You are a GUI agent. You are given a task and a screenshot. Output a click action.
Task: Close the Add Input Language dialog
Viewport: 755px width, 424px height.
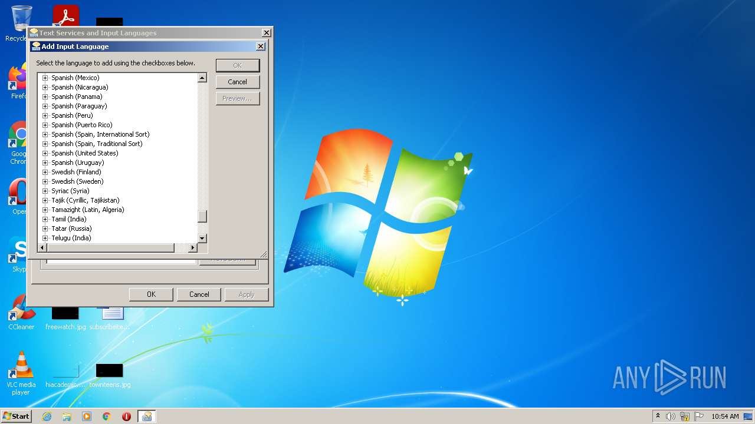(x=261, y=47)
